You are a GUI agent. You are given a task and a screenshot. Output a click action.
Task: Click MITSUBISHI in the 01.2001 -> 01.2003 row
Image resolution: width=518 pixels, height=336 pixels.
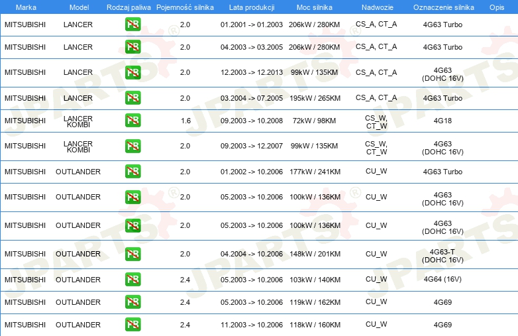pyautogui.click(x=25, y=25)
